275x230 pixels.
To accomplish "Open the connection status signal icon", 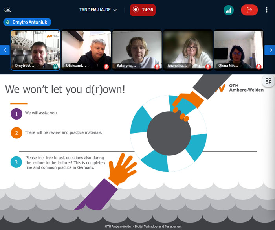I will click(229, 10).
